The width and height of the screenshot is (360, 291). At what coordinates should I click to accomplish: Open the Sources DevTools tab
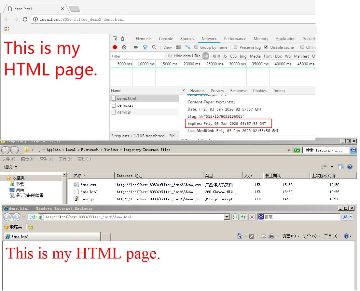(x=187, y=38)
